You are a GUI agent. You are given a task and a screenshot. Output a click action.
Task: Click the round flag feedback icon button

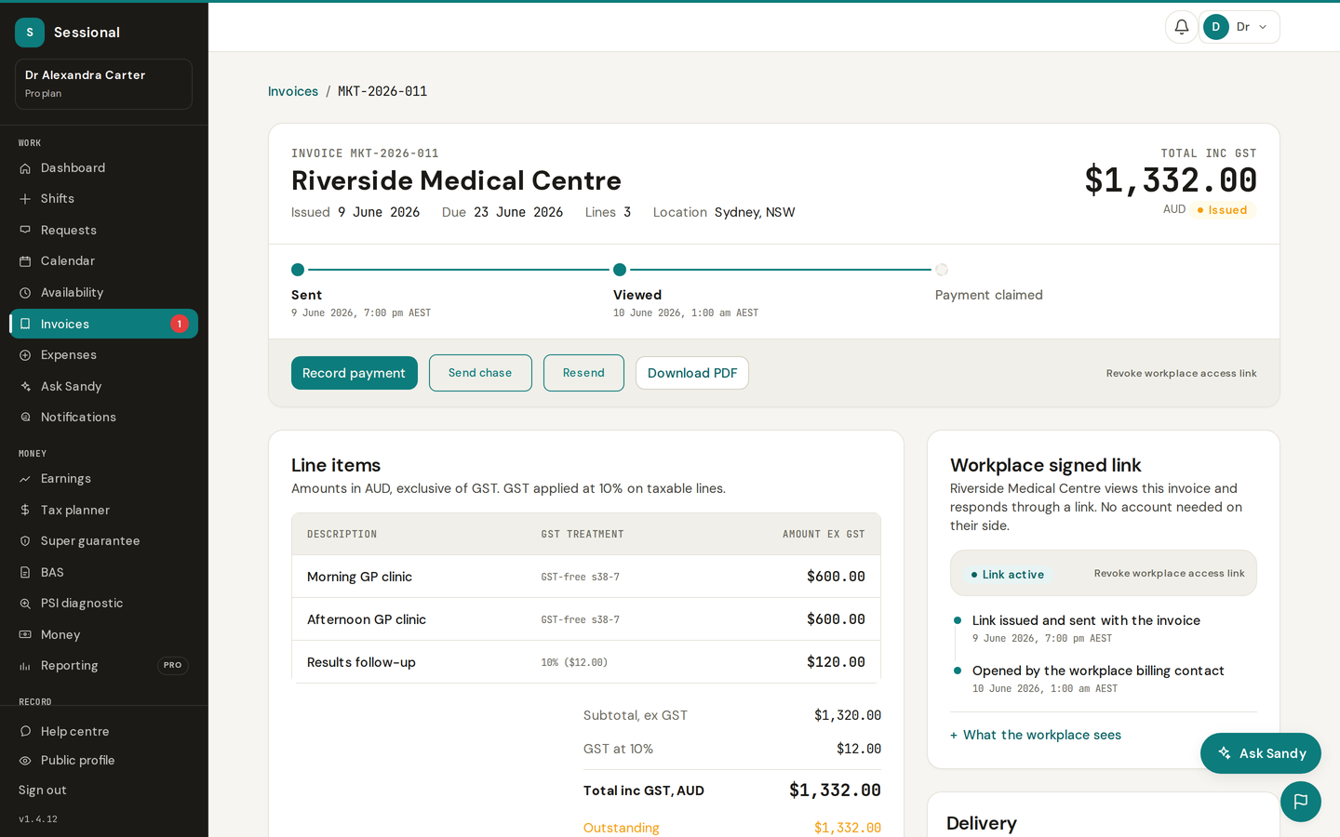pos(1301,802)
